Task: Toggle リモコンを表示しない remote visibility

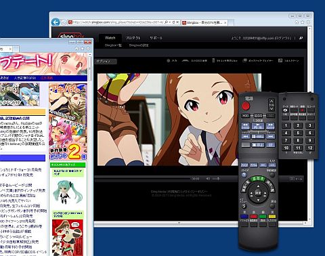Action: (x=225, y=61)
